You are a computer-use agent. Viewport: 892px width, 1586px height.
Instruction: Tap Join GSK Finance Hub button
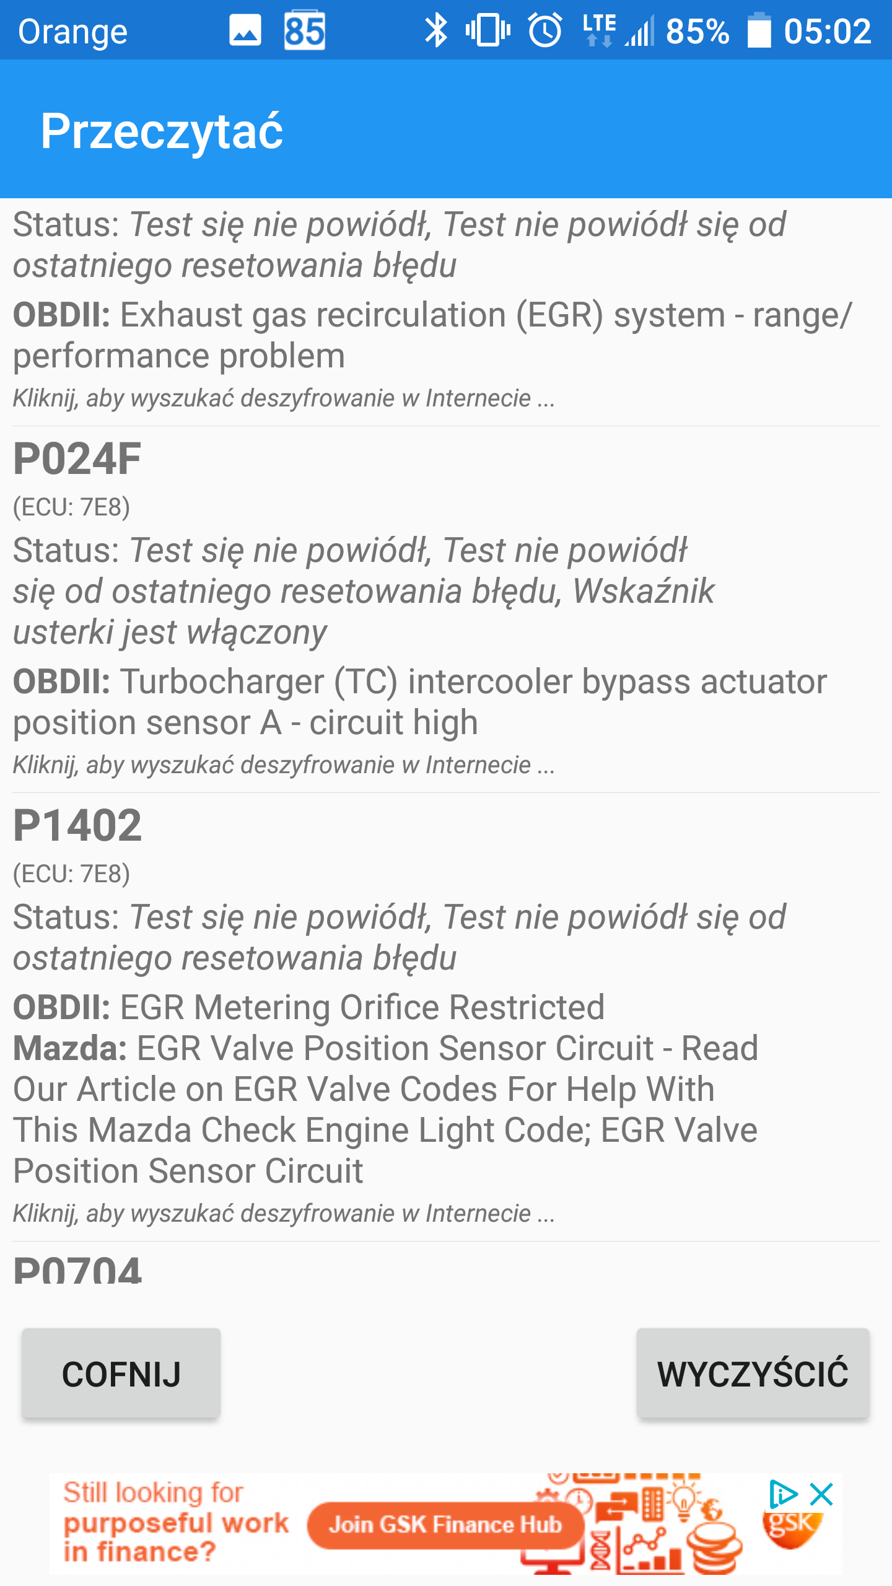[445, 1525]
